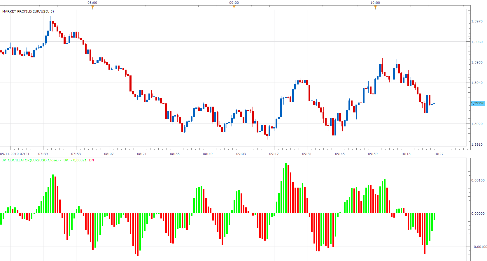Image resolution: width=487 pixels, height=261 pixels.
Task: Click the 07:39 time axis label
Action: pos(43,154)
